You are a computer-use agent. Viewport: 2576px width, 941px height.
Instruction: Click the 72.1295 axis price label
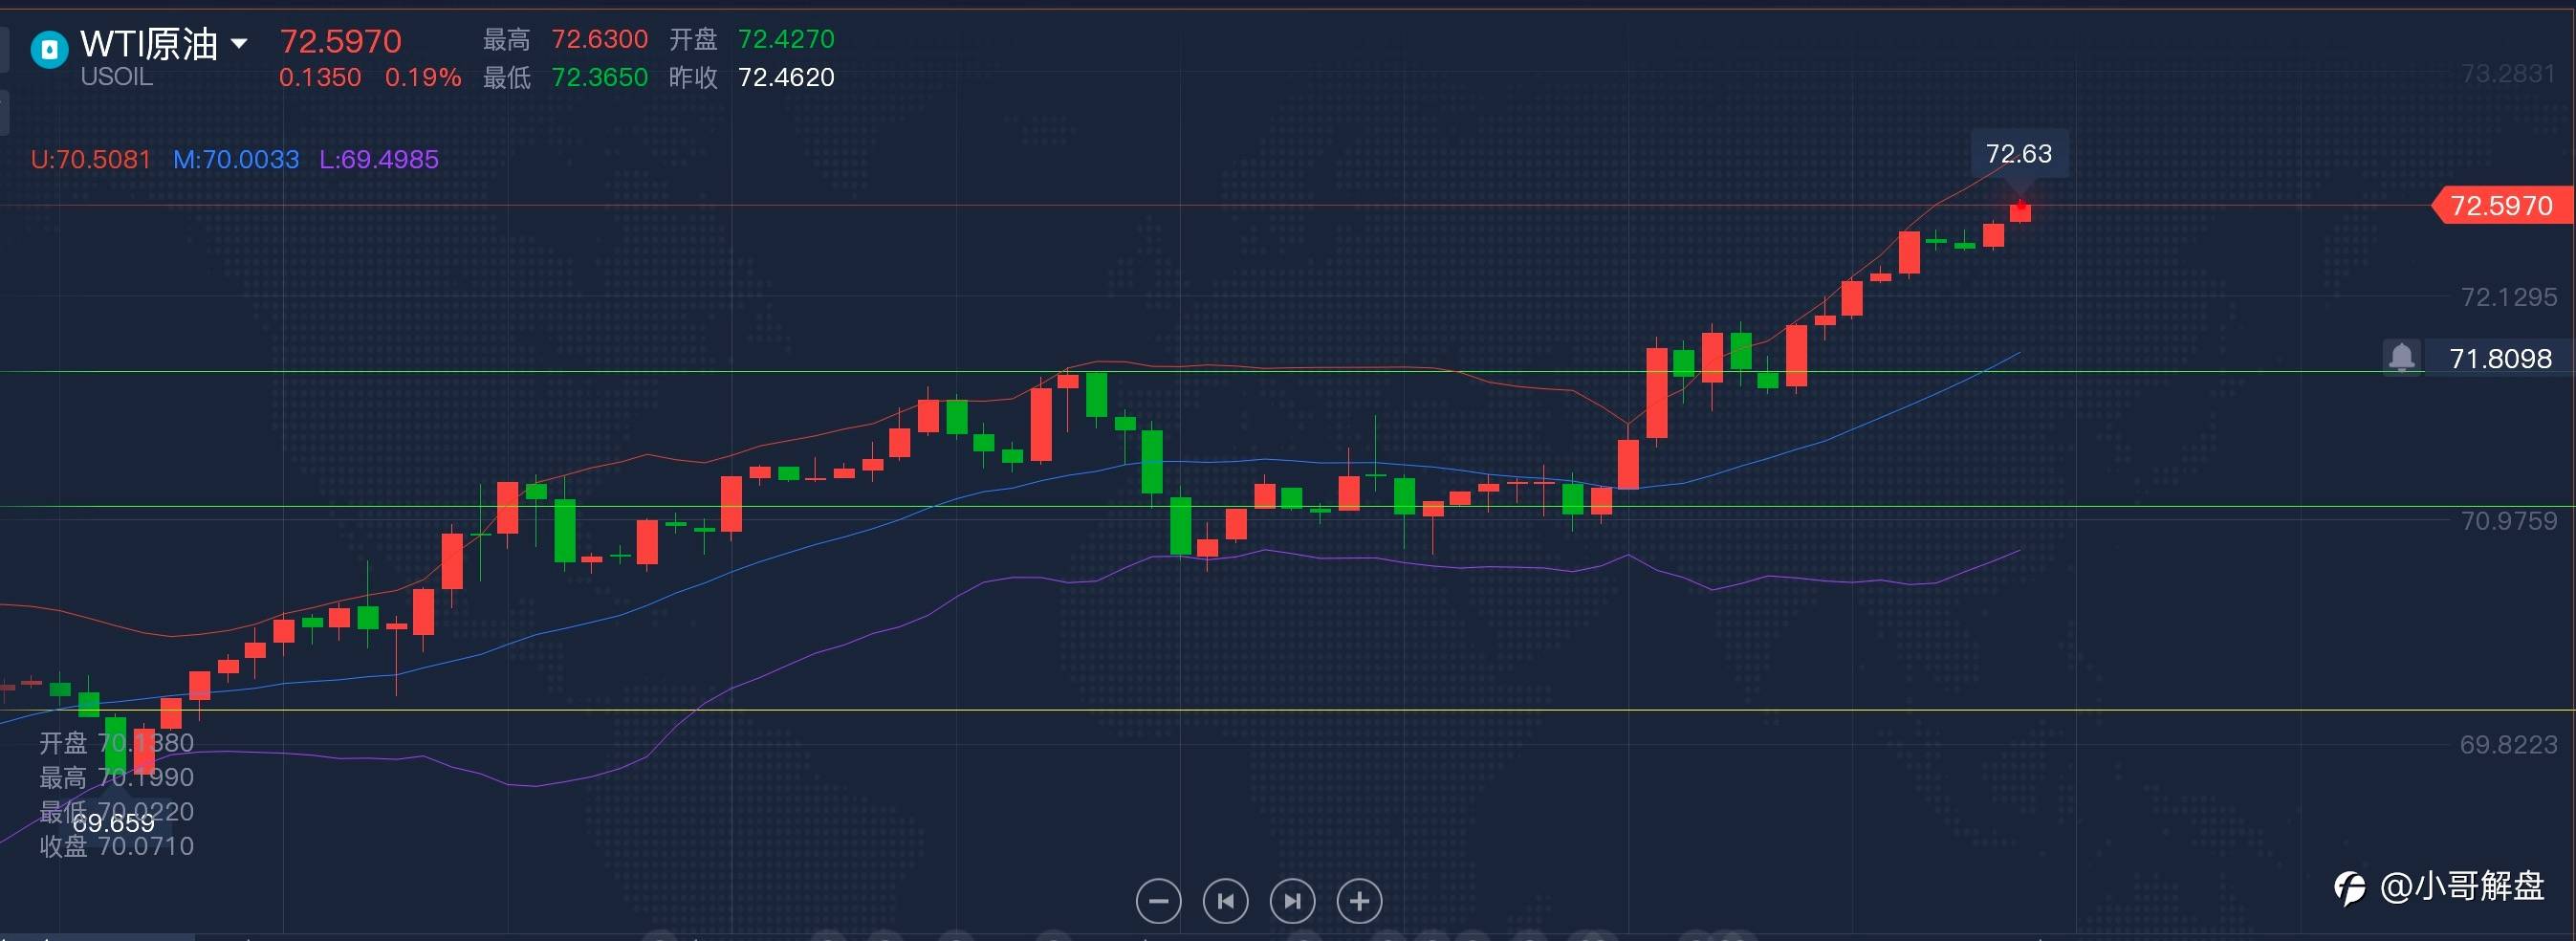2508,297
